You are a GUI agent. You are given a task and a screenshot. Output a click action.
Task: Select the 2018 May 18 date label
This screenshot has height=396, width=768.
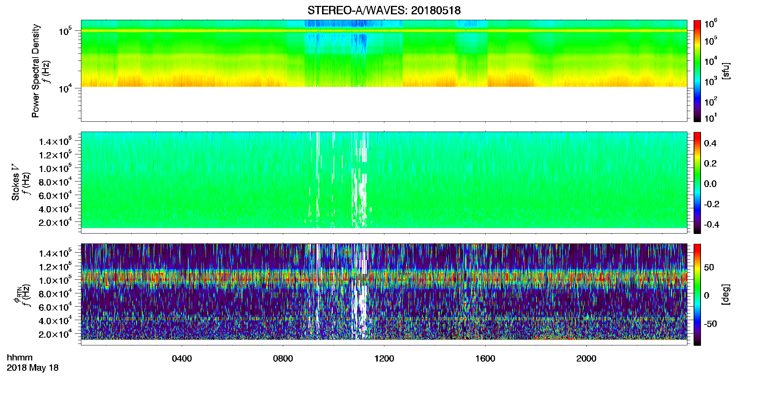[33, 368]
